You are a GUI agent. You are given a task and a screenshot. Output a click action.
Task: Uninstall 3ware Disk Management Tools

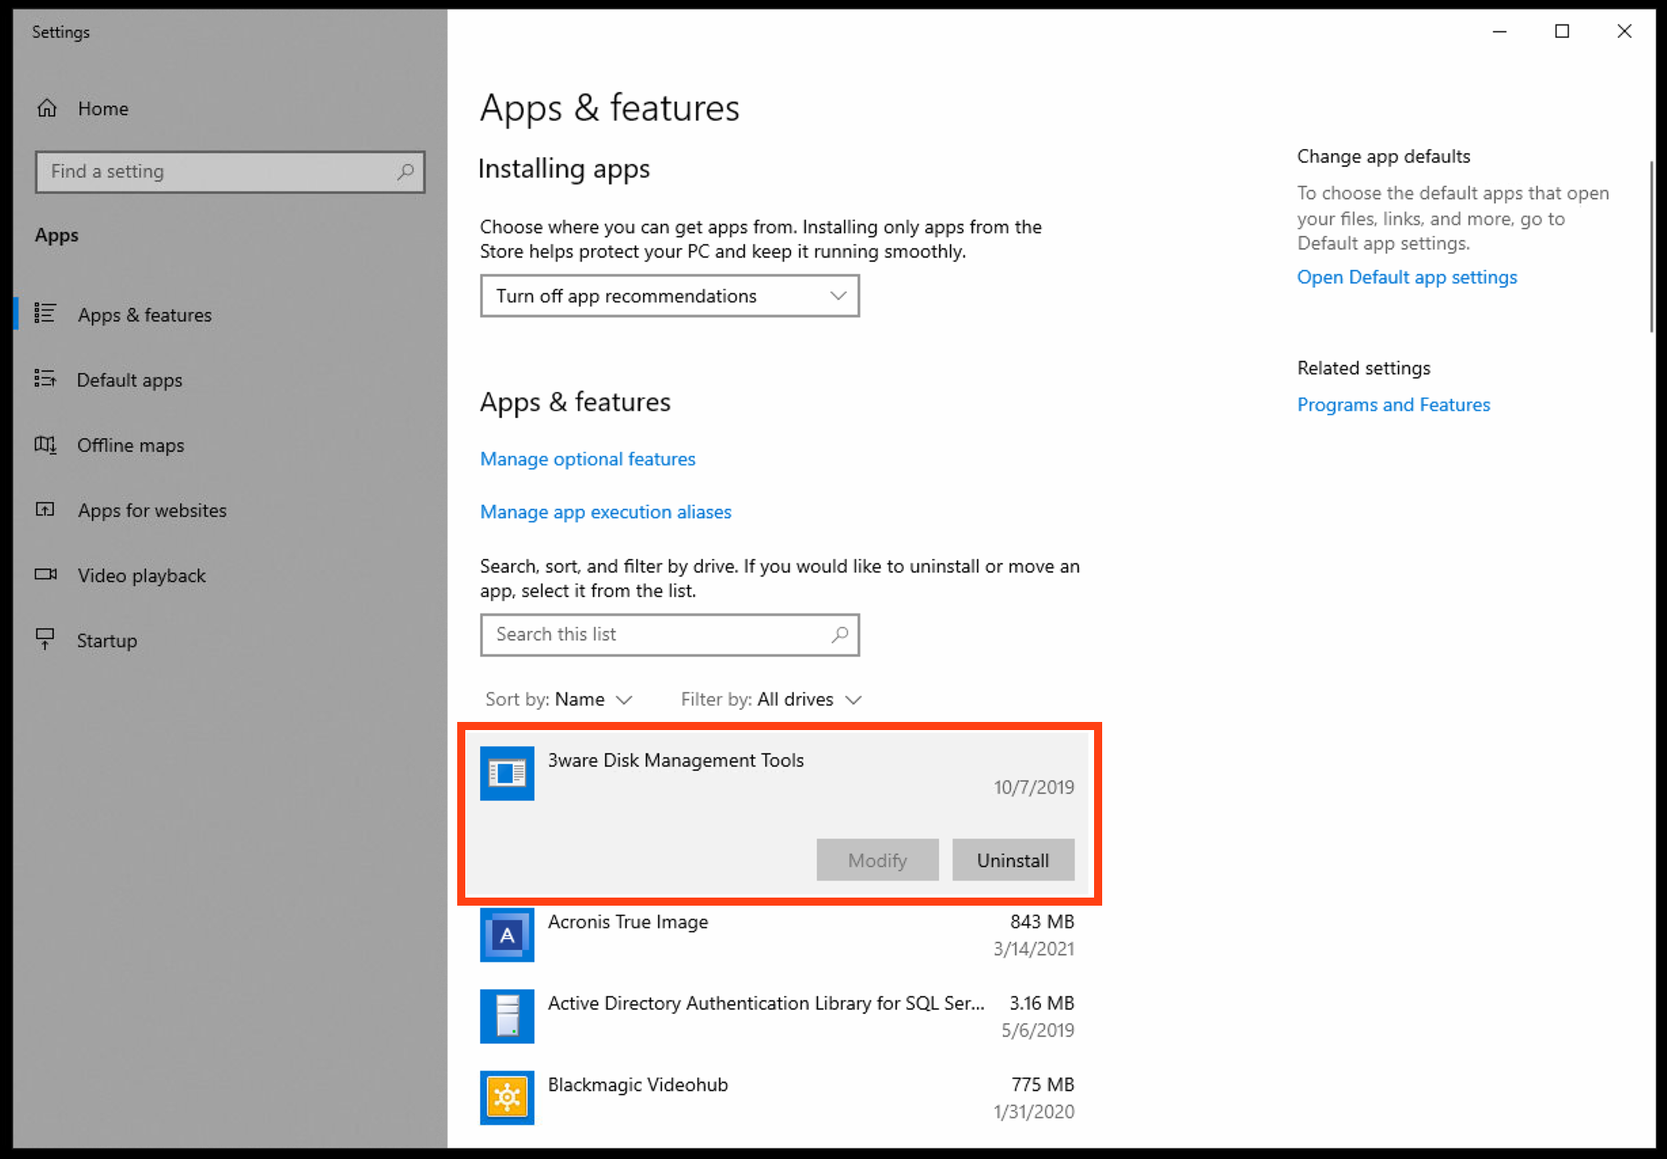[x=1012, y=860]
